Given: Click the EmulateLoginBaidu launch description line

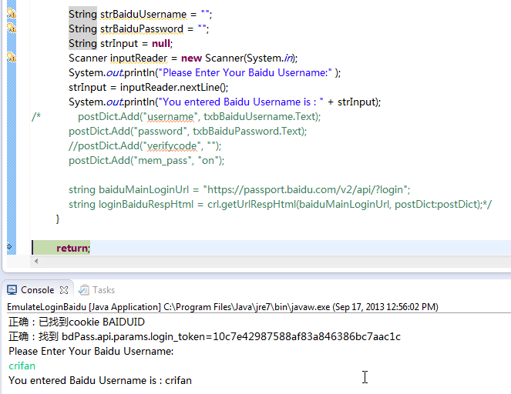Looking at the screenshot, I should (223, 307).
